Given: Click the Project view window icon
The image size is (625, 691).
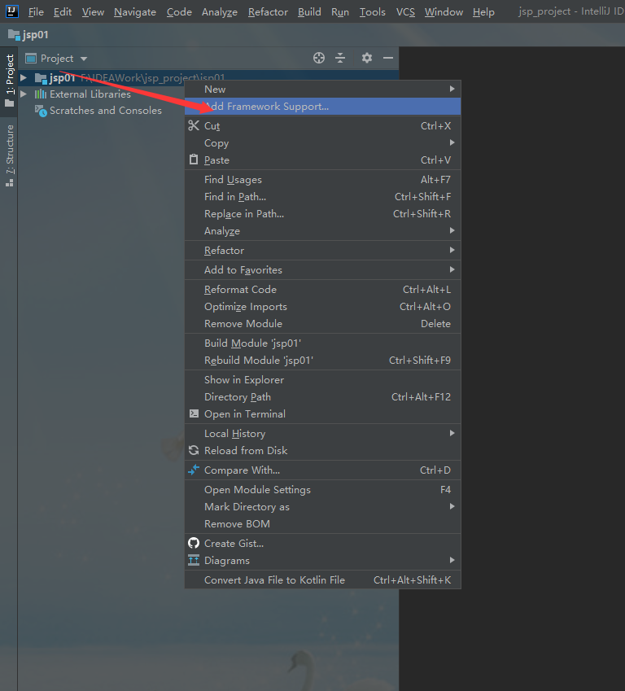Looking at the screenshot, I should (31, 58).
